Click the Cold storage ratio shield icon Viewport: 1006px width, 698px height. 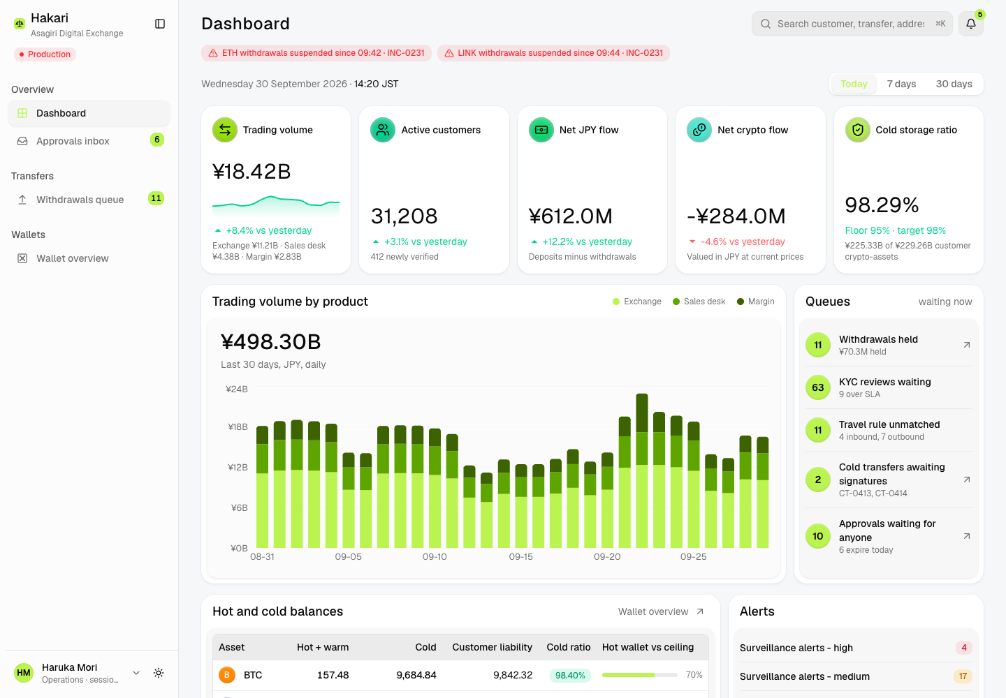coord(858,130)
